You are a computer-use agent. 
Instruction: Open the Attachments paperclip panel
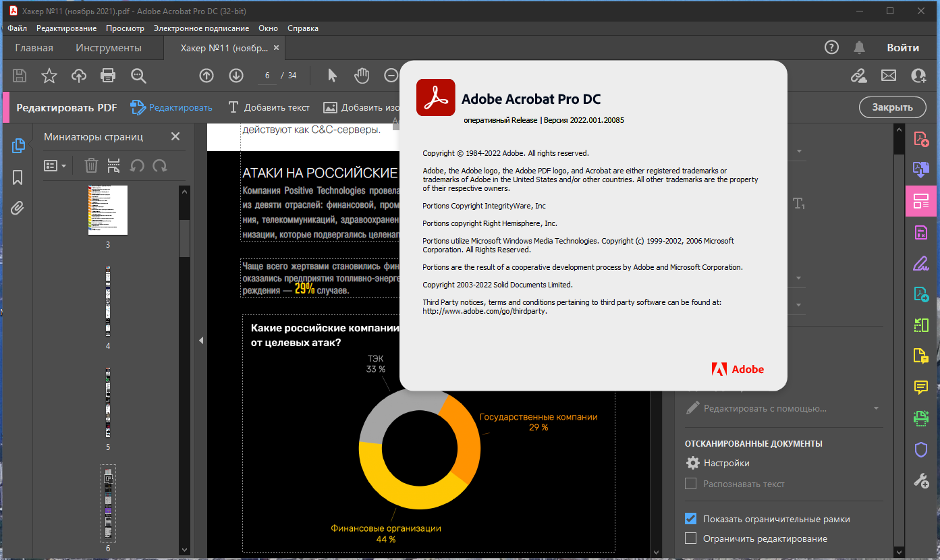[18, 208]
